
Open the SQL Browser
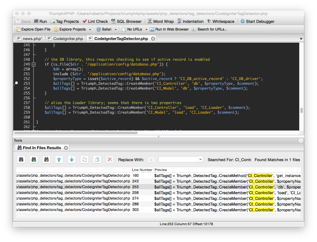click(126, 21)
